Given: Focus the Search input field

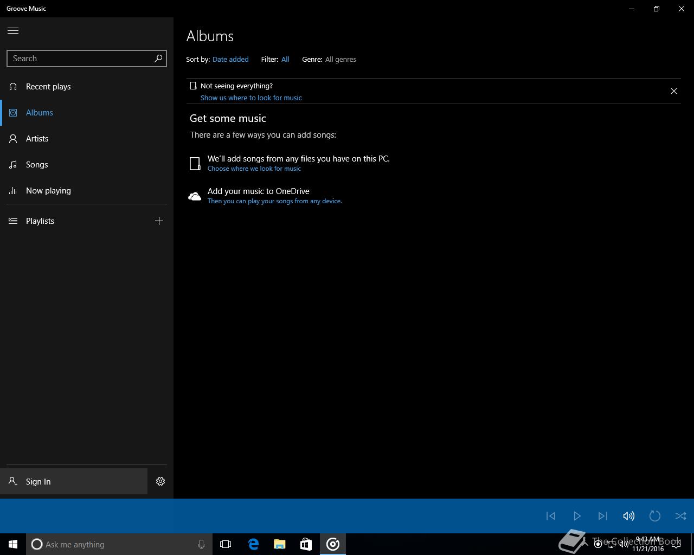Looking at the screenshot, I should click(x=87, y=59).
